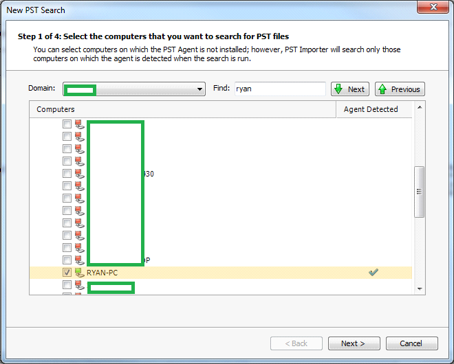Click the Agent Detected column header
Image resolution: width=454 pixels, height=364 pixels.
(x=371, y=109)
